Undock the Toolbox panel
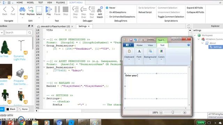Image resolution: width=223 pixels, height=125 pixels. point(29,26)
